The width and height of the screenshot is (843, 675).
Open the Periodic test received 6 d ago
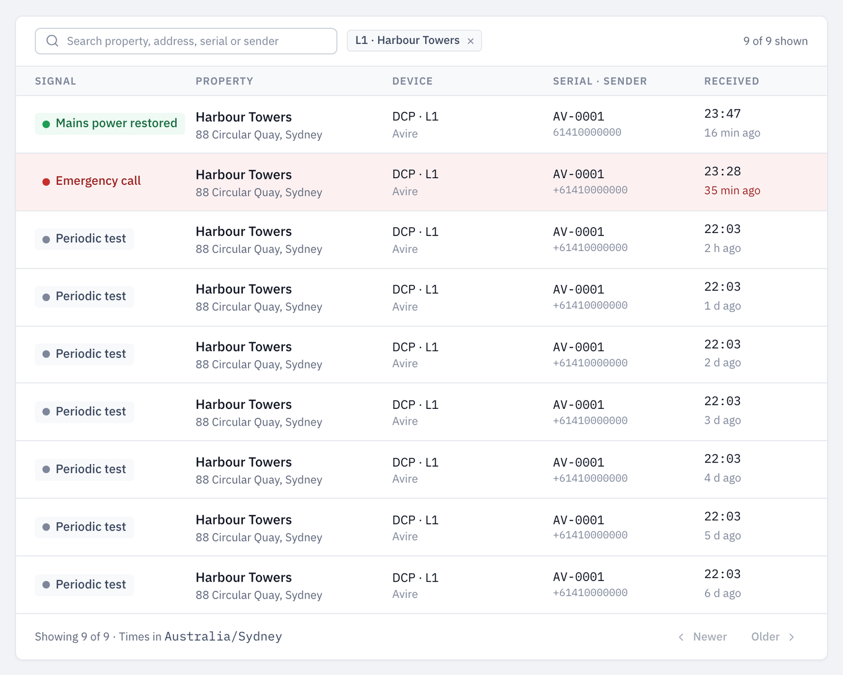[421, 585]
